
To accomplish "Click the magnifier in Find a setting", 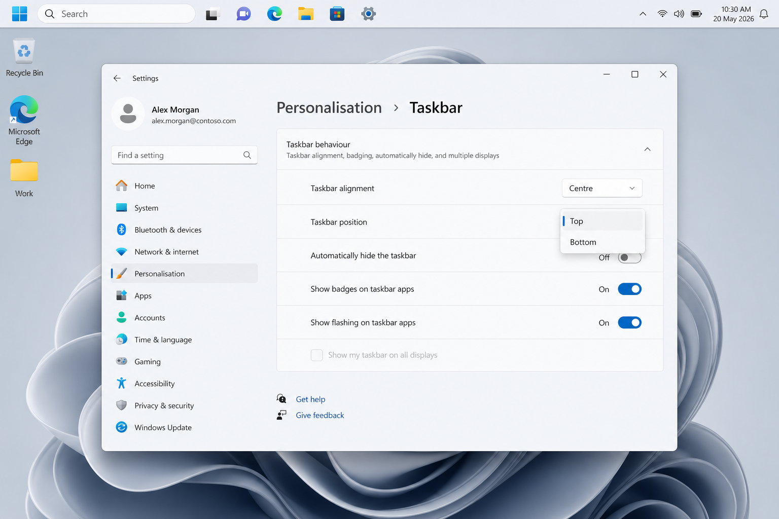I will tap(247, 155).
